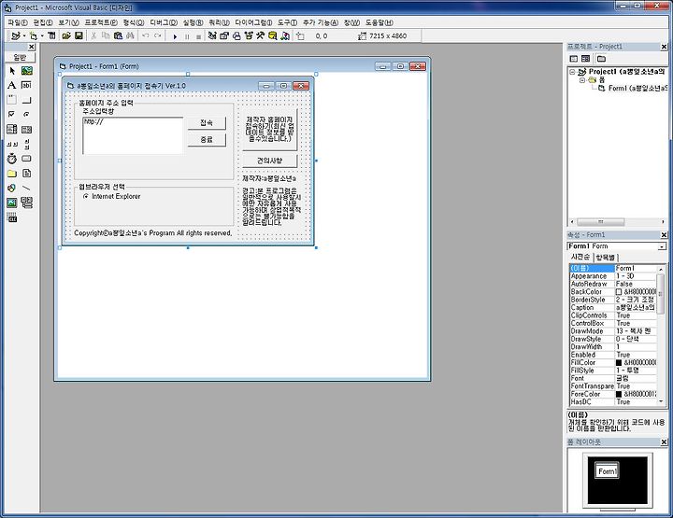Select Internet Explorer radio button on form

pyautogui.click(x=86, y=196)
